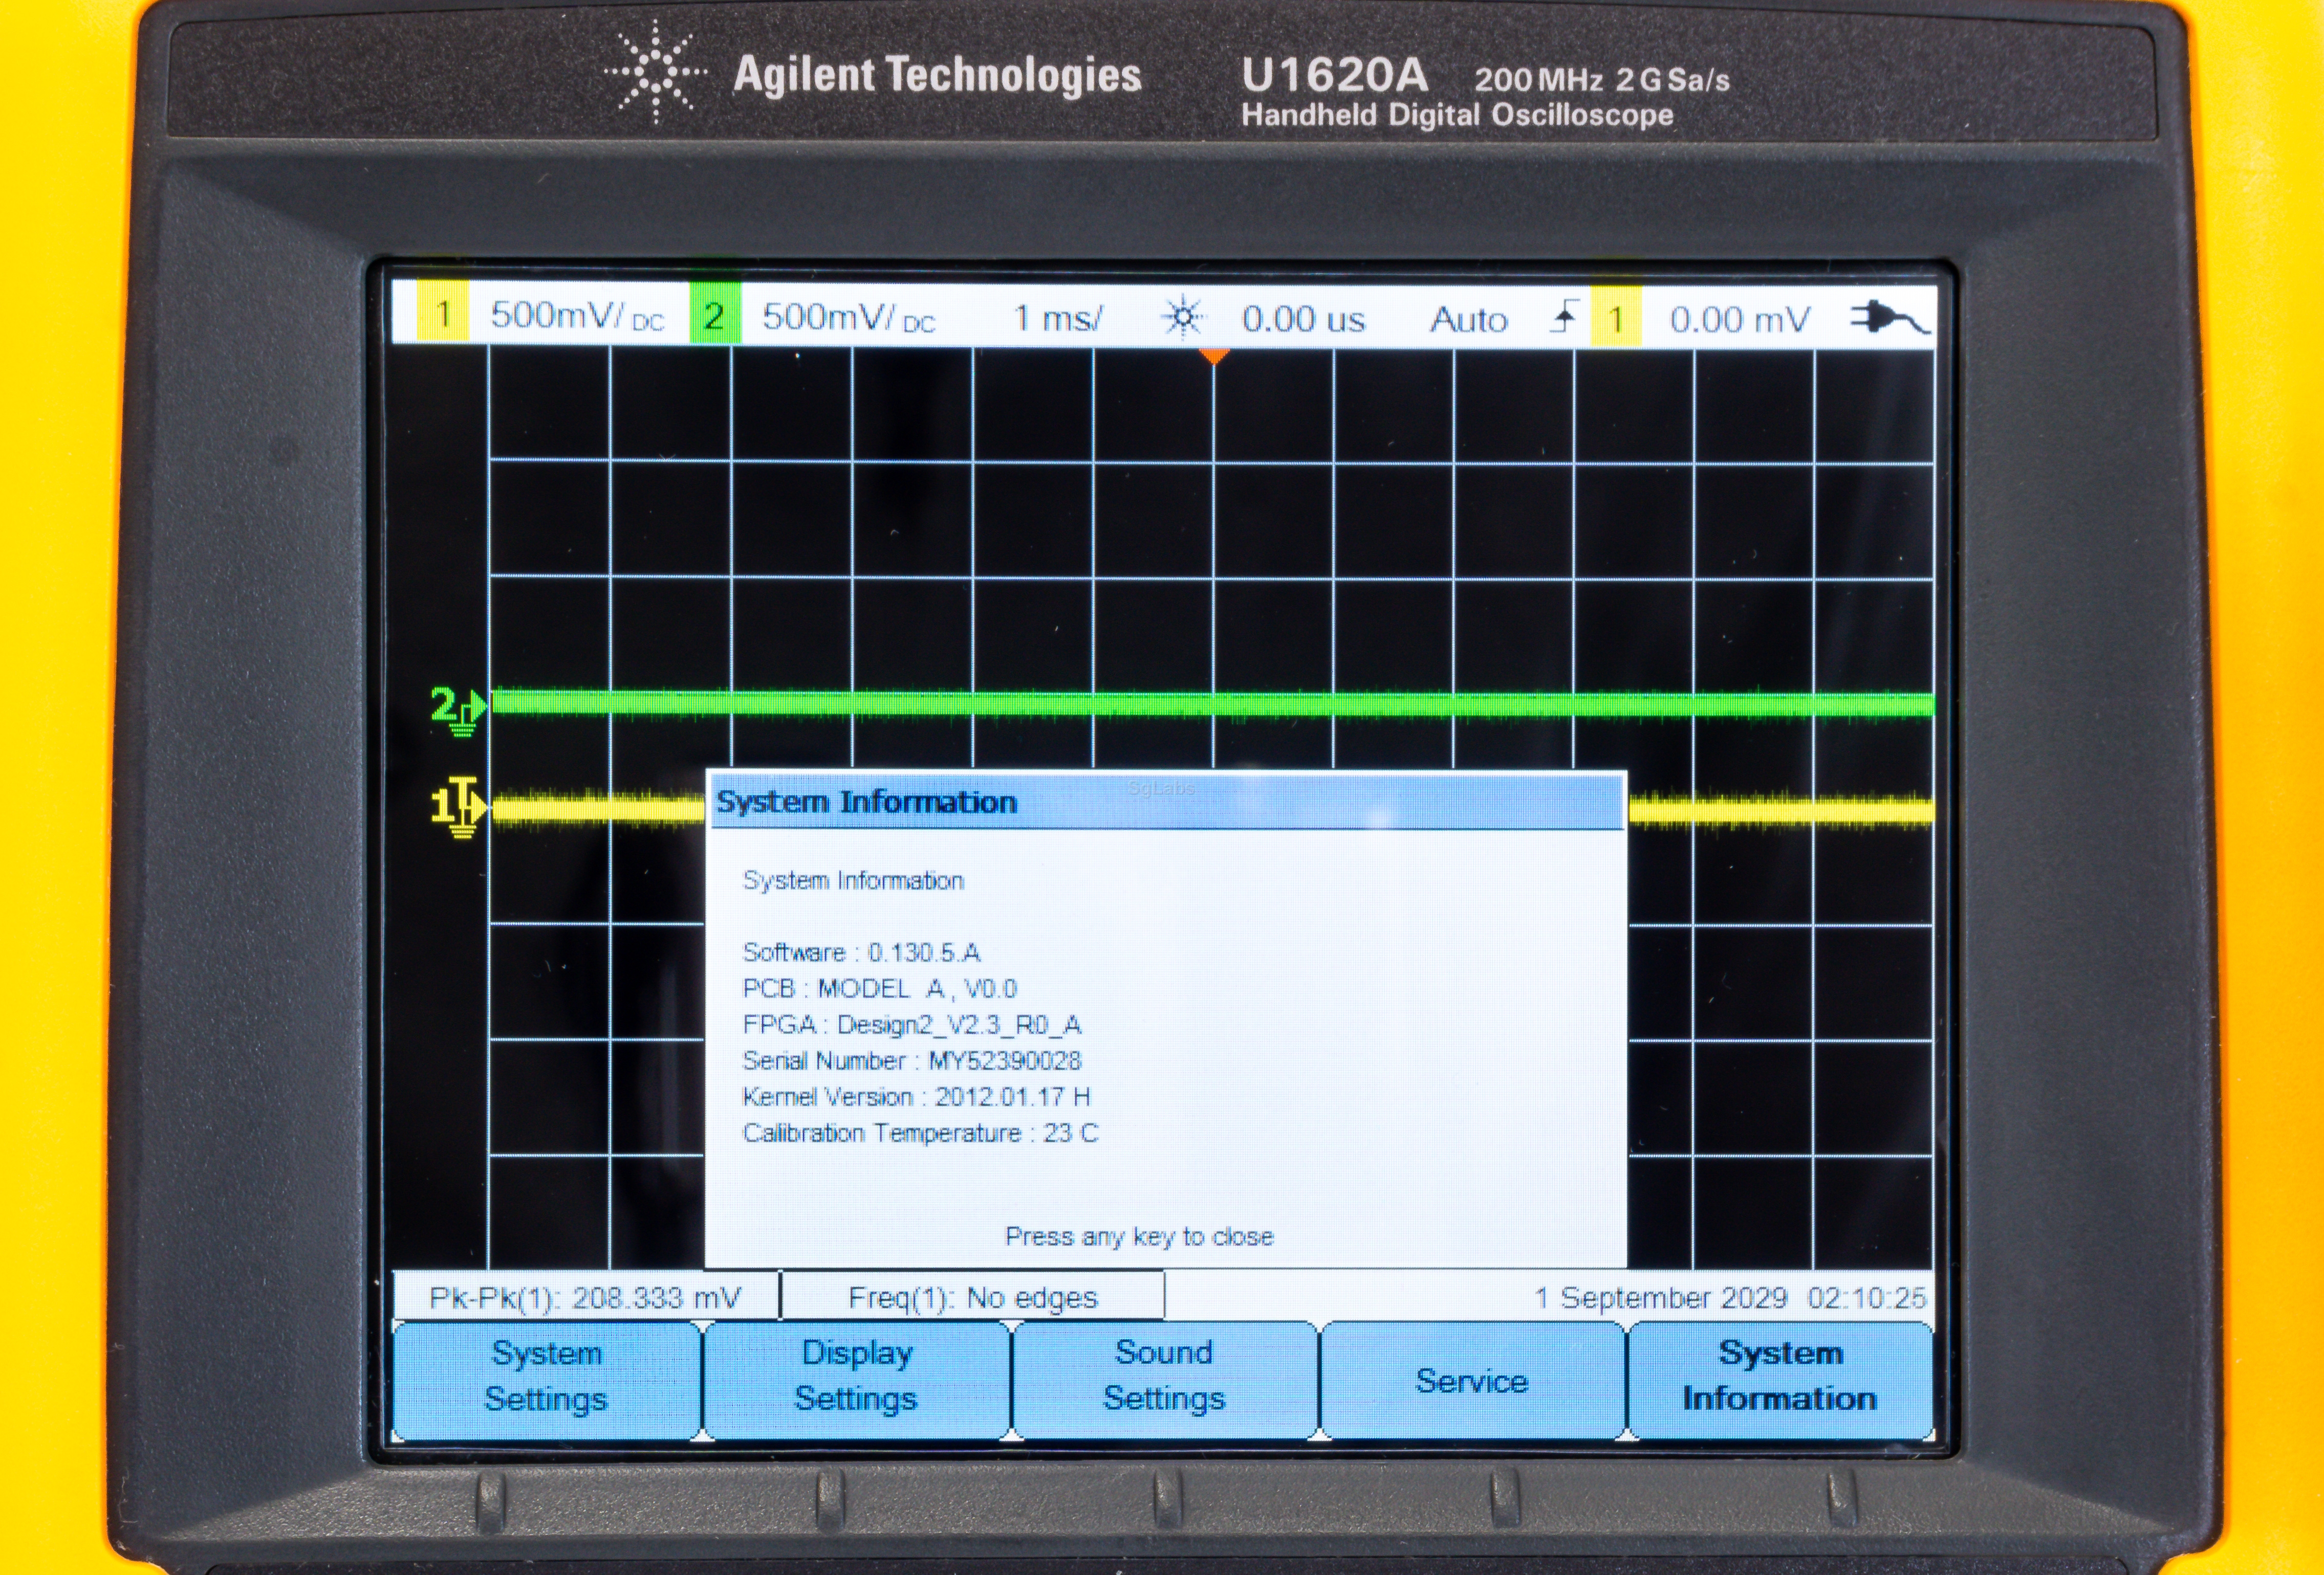Click the Serial Number : MY52390028 line

[x=911, y=1060]
